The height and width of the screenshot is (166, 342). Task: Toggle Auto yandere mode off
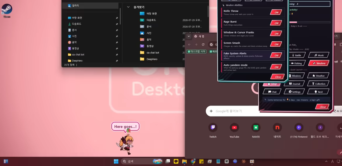pos(276,67)
